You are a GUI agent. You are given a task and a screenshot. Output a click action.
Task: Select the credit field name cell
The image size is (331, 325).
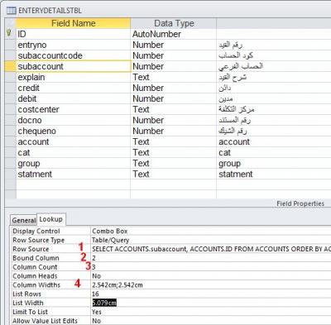point(73,88)
